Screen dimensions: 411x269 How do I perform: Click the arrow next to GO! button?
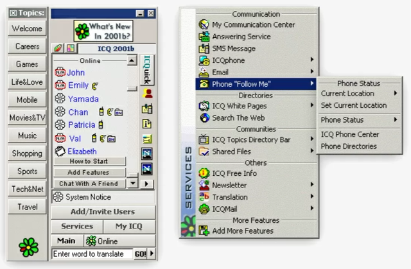152,254
